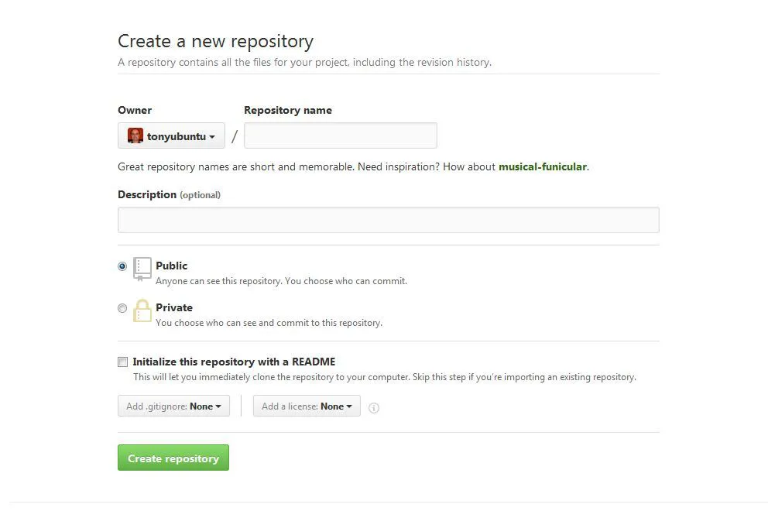Click the book icon beside Public
The height and width of the screenshot is (511, 768).
coord(142,269)
